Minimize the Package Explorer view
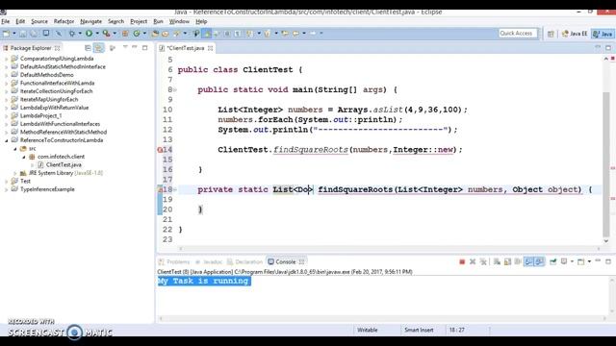This screenshot has height=346, width=616. (135, 47)
